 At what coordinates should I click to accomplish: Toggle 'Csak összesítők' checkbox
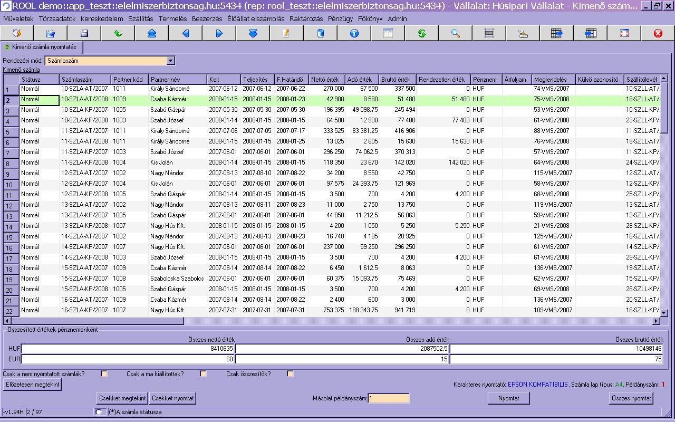coord(290,374)
